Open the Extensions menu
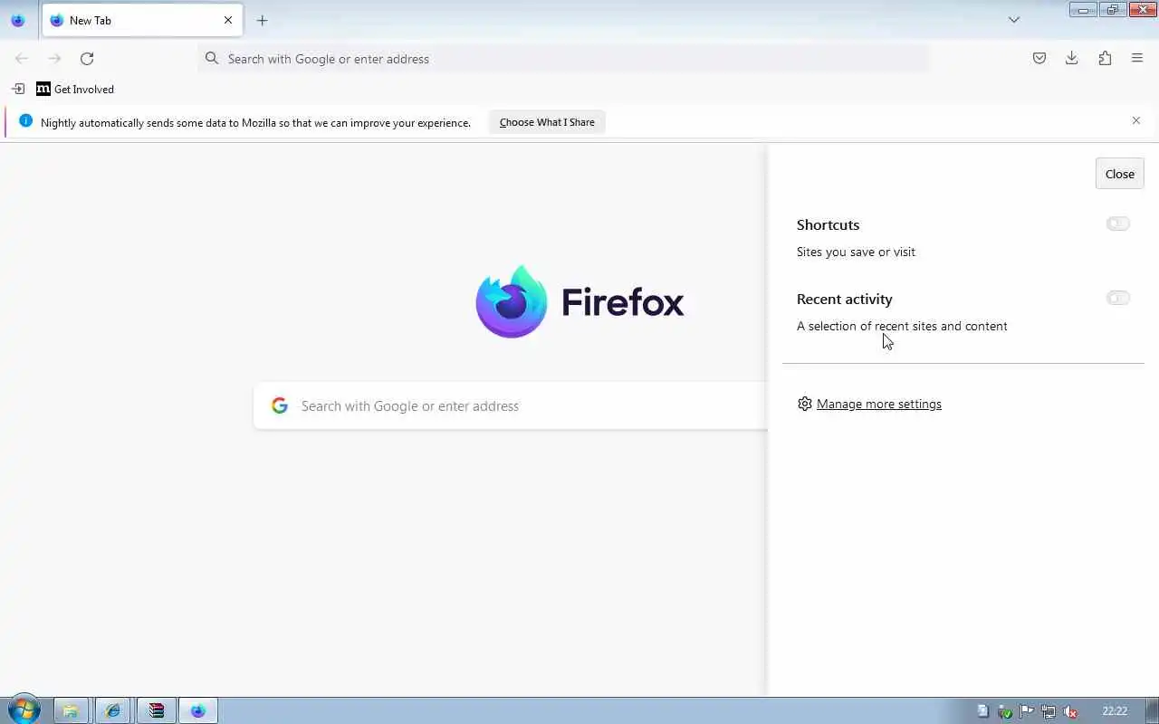 (x=1105, y=59)
